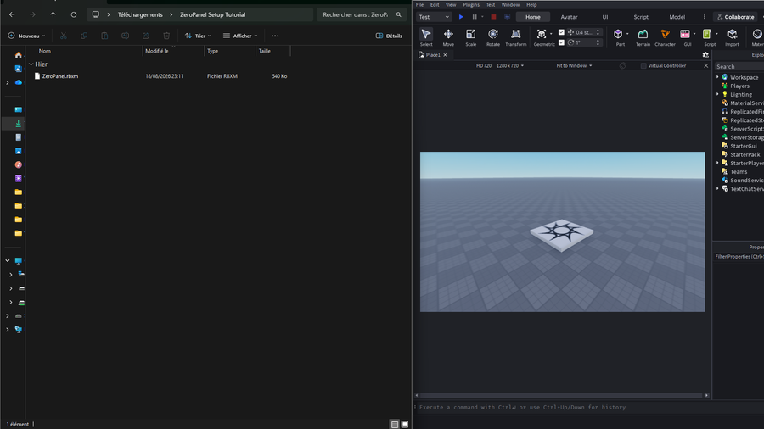Pause the running test
The image size is (764, 429).
coord(474,17)
